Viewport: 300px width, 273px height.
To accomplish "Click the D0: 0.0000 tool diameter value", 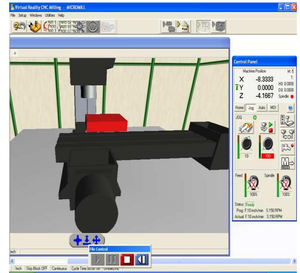I will coord(286,90).
